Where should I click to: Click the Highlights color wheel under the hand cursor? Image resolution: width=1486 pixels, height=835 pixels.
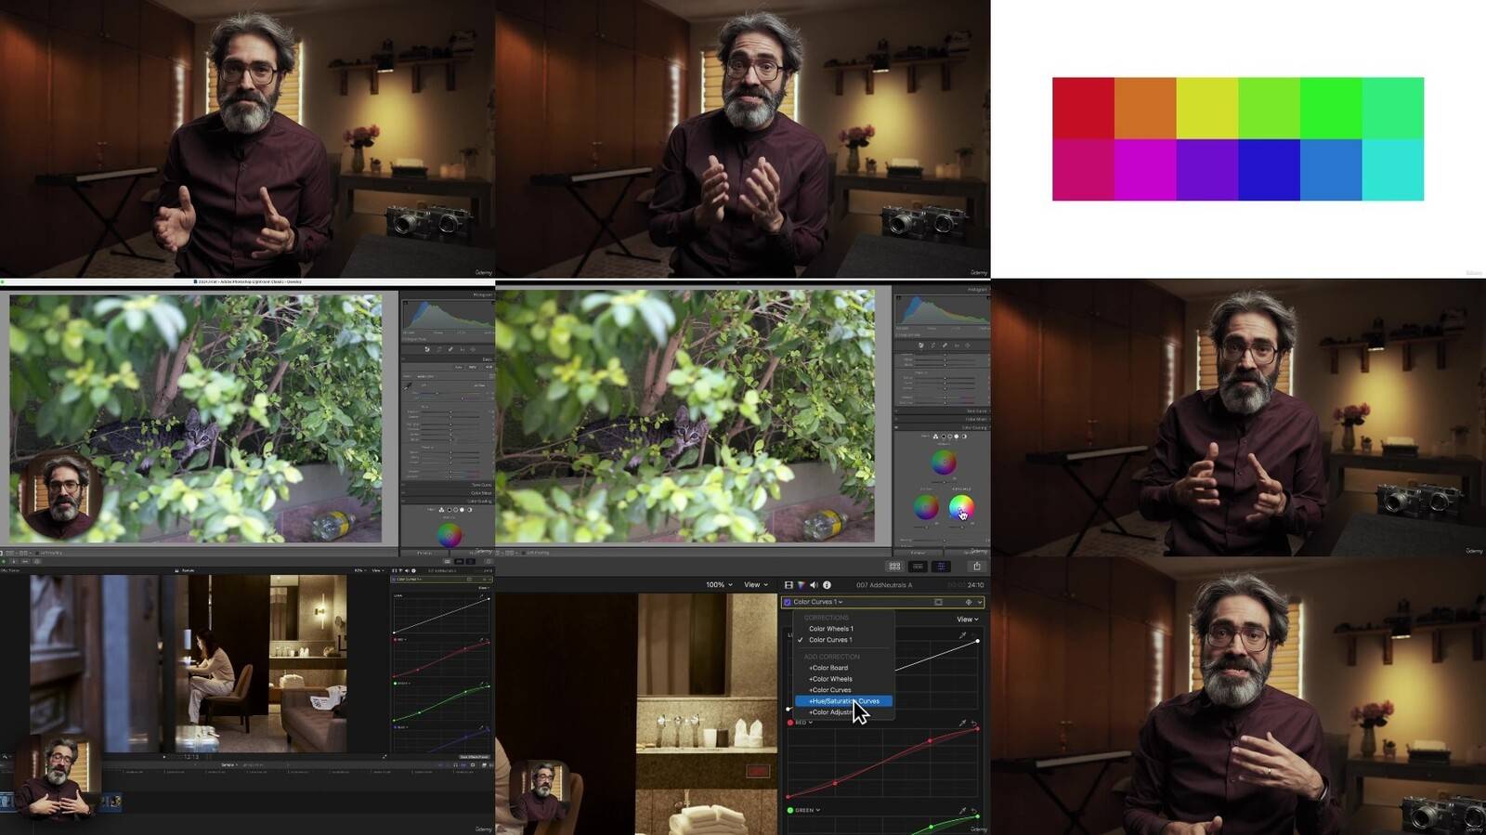click(x=961, y=507)
